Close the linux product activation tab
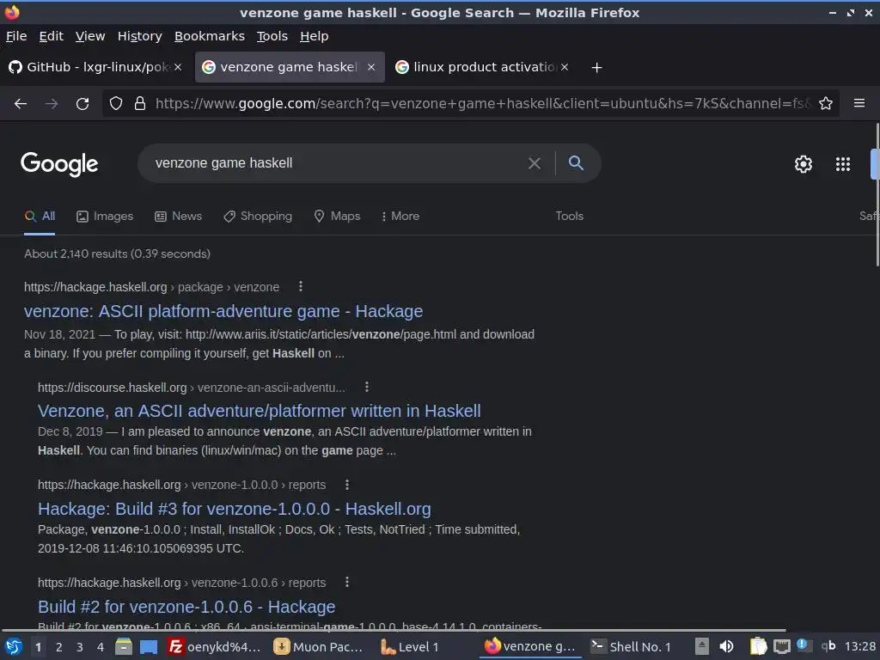Screen dimensions: 880x660 (x=565, y=67)
